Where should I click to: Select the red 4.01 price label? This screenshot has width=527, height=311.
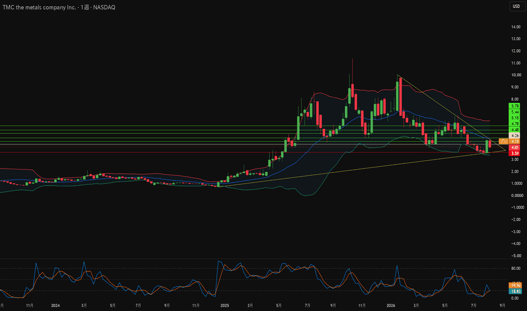pos(515,147)
